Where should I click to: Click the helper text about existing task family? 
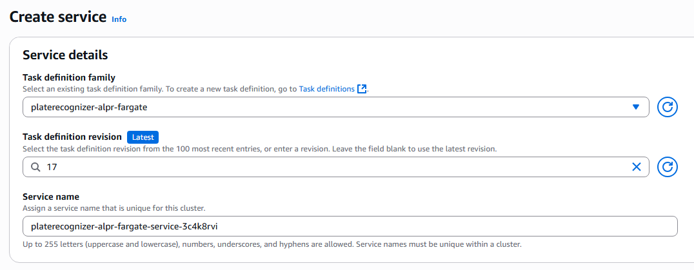coord(159,89)
